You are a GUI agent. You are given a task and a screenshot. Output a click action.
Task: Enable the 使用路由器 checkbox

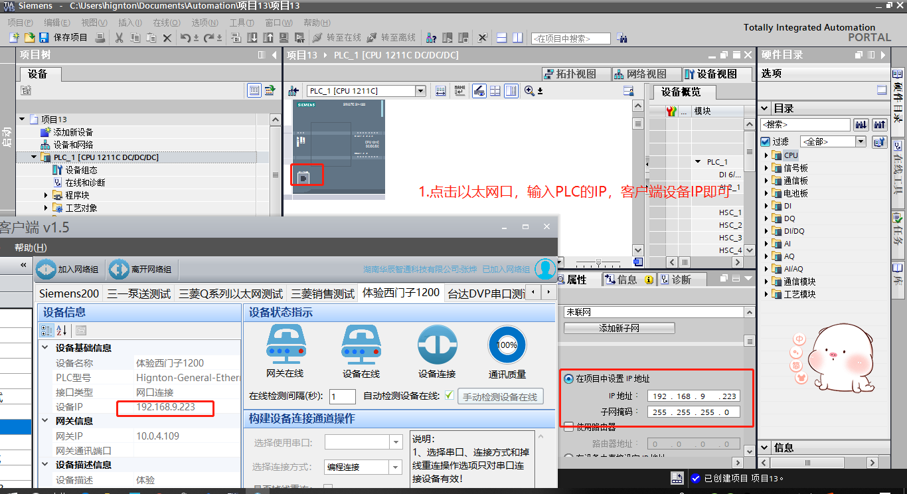click(568, 426)
